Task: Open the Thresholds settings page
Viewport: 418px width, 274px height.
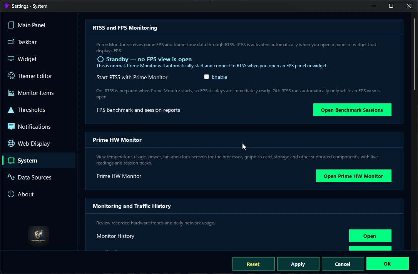Action: (x=39, y=110)
